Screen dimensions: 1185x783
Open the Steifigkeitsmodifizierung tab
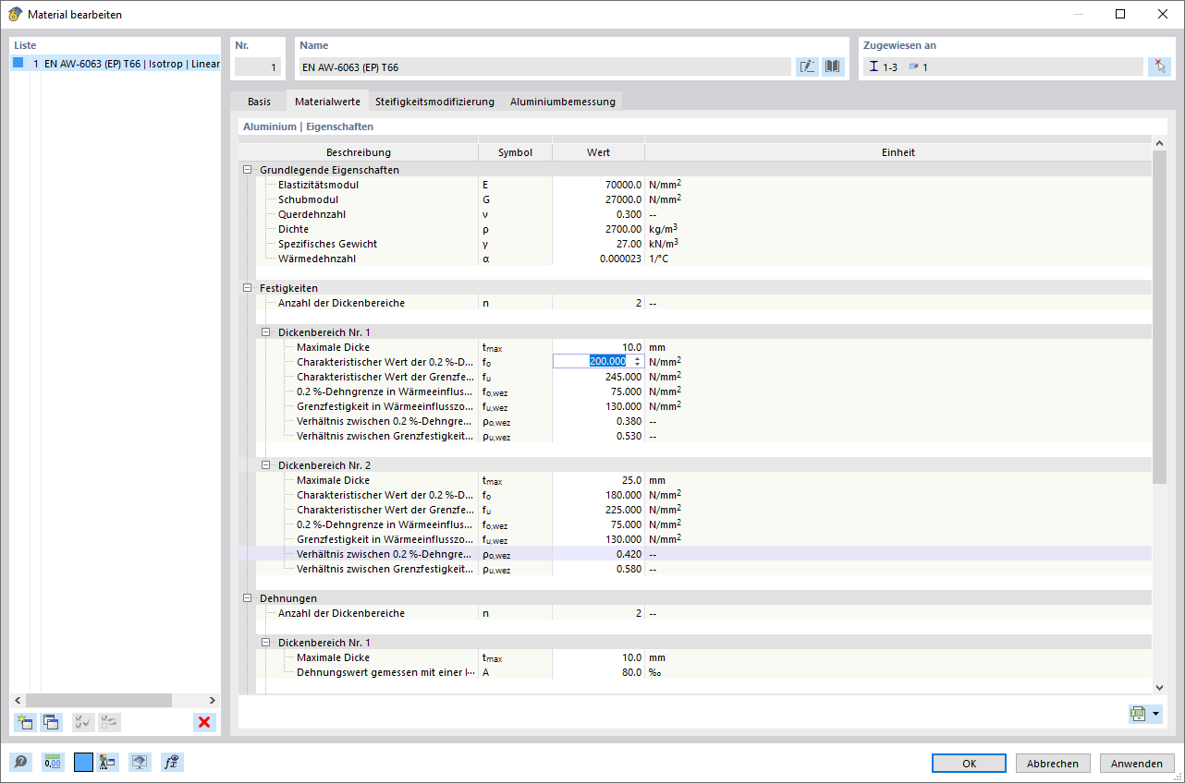434,102
